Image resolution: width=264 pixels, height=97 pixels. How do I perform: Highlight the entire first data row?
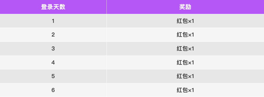[132, 21]
